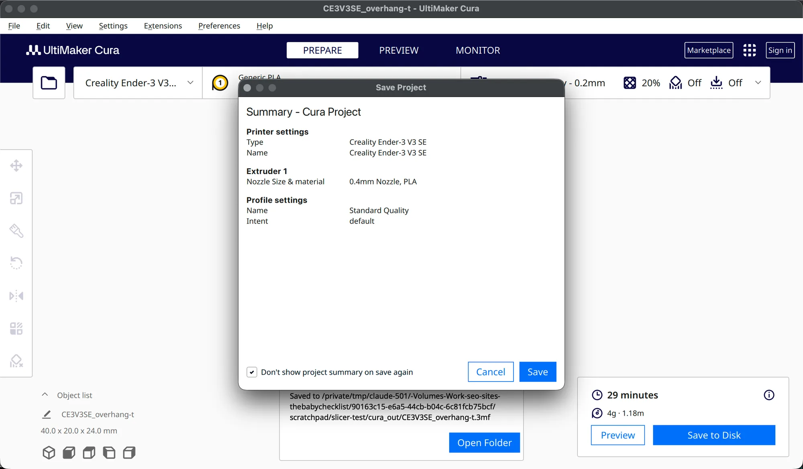Click the infill 20% icon

(630, 83)
